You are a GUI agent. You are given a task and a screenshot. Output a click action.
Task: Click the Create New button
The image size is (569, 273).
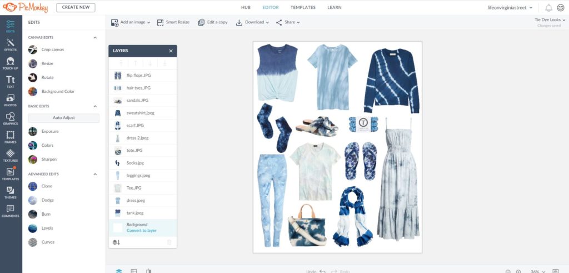click(76, 8)
